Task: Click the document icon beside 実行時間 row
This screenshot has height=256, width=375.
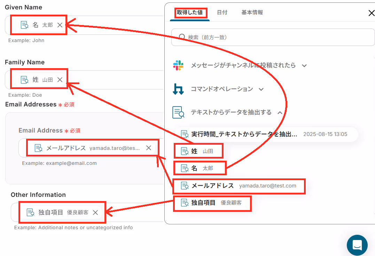Action: (x=185, y=134)
